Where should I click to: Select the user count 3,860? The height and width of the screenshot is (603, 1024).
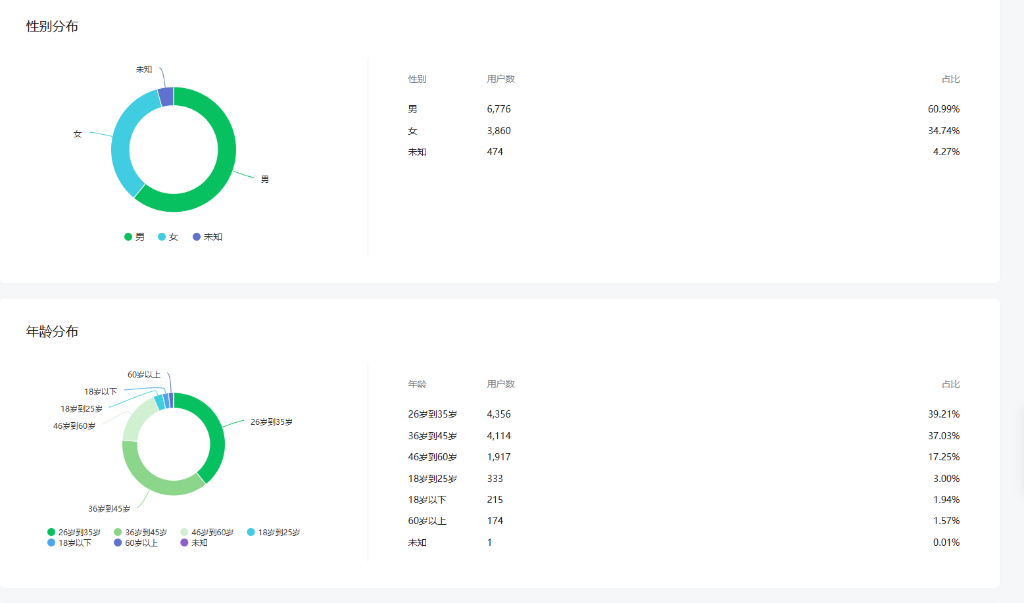click(x=499, y=131)
